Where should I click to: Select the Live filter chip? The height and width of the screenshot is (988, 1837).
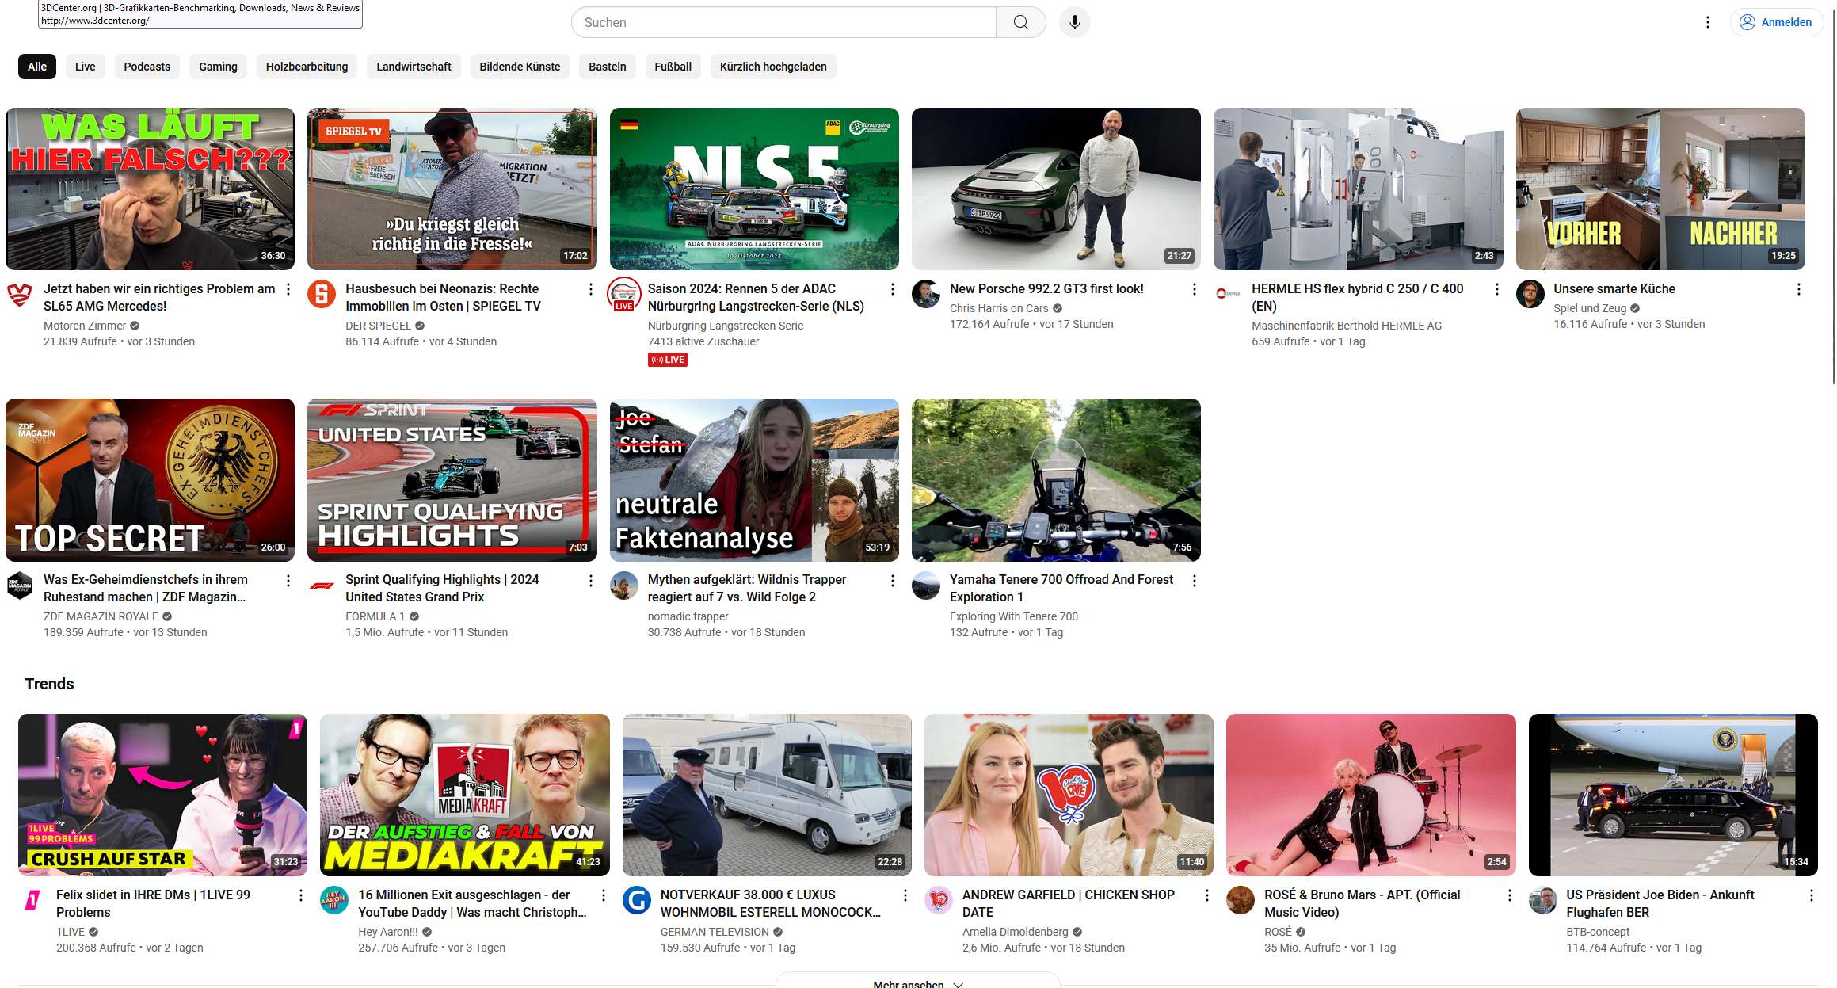[85, 67]
